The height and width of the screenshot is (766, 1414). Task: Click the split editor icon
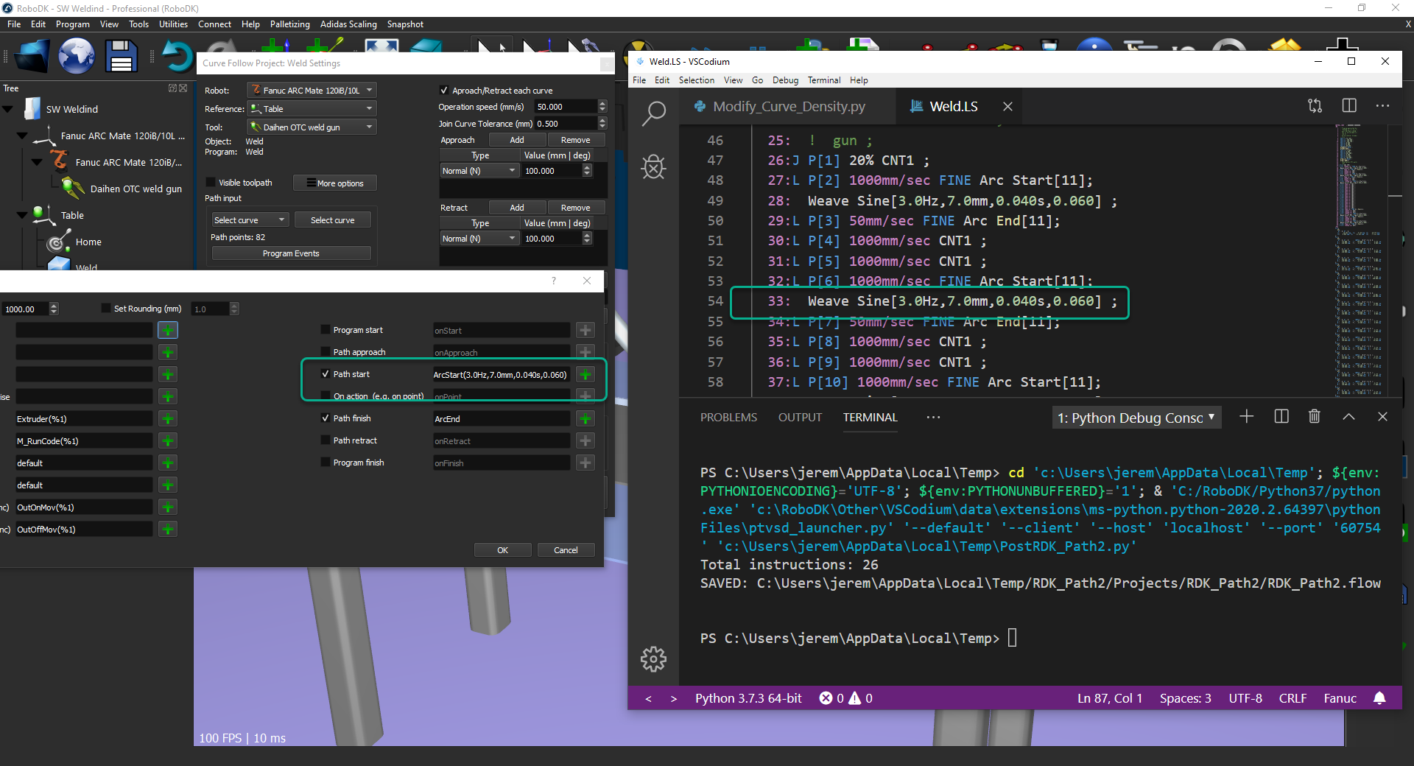pos(1348,106)
